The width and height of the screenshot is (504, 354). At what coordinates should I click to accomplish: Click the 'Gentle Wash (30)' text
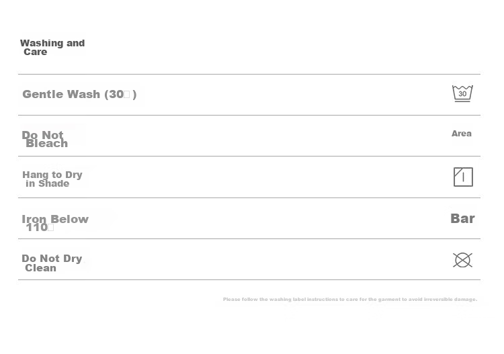pos(79,94)
